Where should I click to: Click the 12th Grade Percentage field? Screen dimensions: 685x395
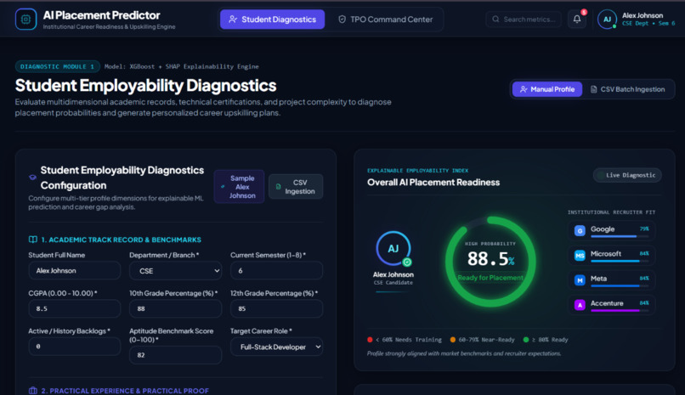(x=276, y=308)
